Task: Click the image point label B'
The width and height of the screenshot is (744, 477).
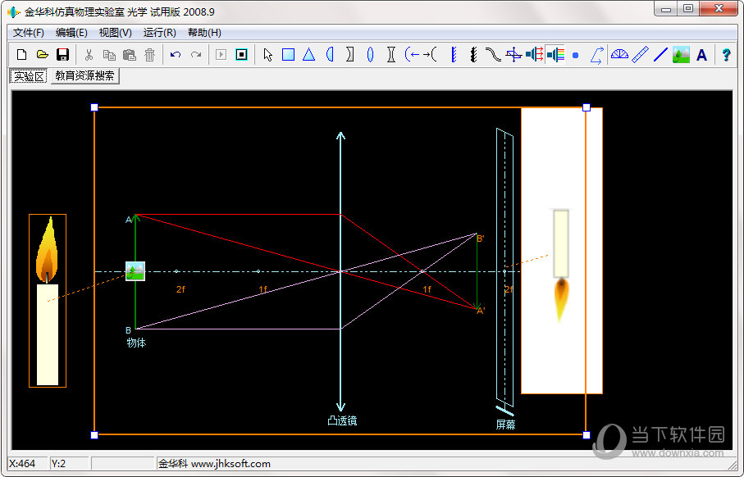Action: pyautogui.click(x=480, y=238)
